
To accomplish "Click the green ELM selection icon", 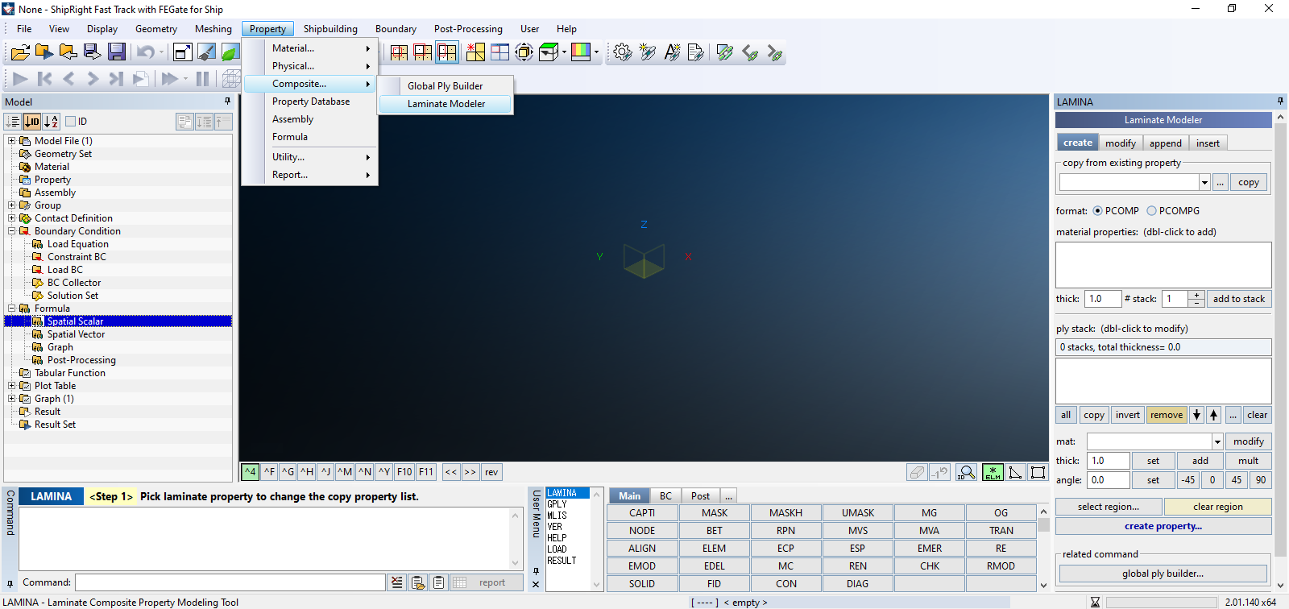I will (x=993, y=472).
